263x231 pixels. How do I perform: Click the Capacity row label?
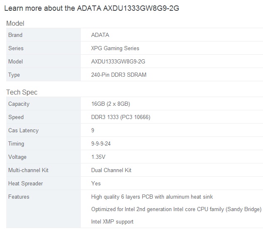click(19, 104)
